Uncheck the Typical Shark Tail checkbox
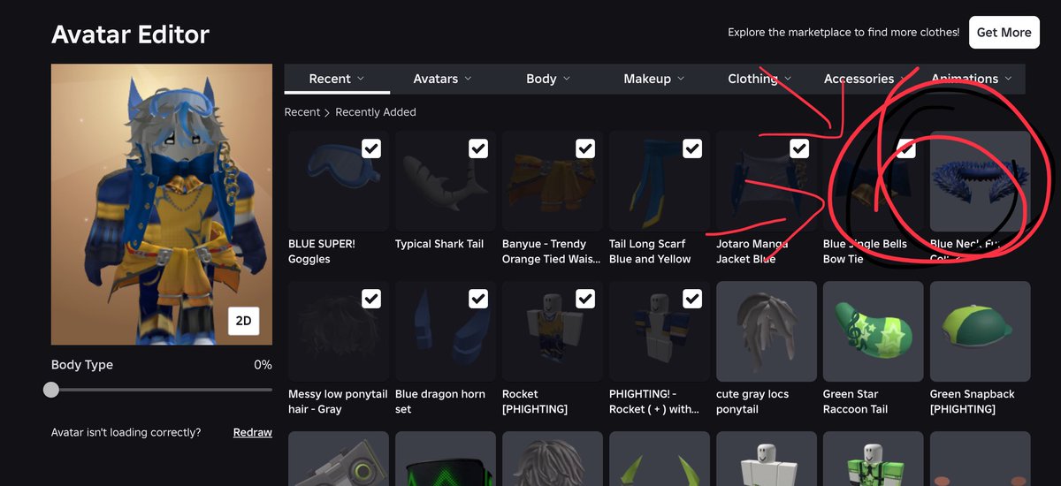 (x=478, y=148)
